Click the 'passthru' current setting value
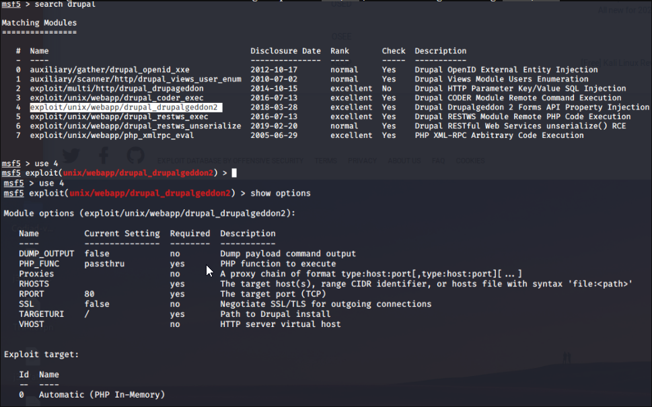Image resolution: width=652 pixels, height=407 pixels. (104, 264)
